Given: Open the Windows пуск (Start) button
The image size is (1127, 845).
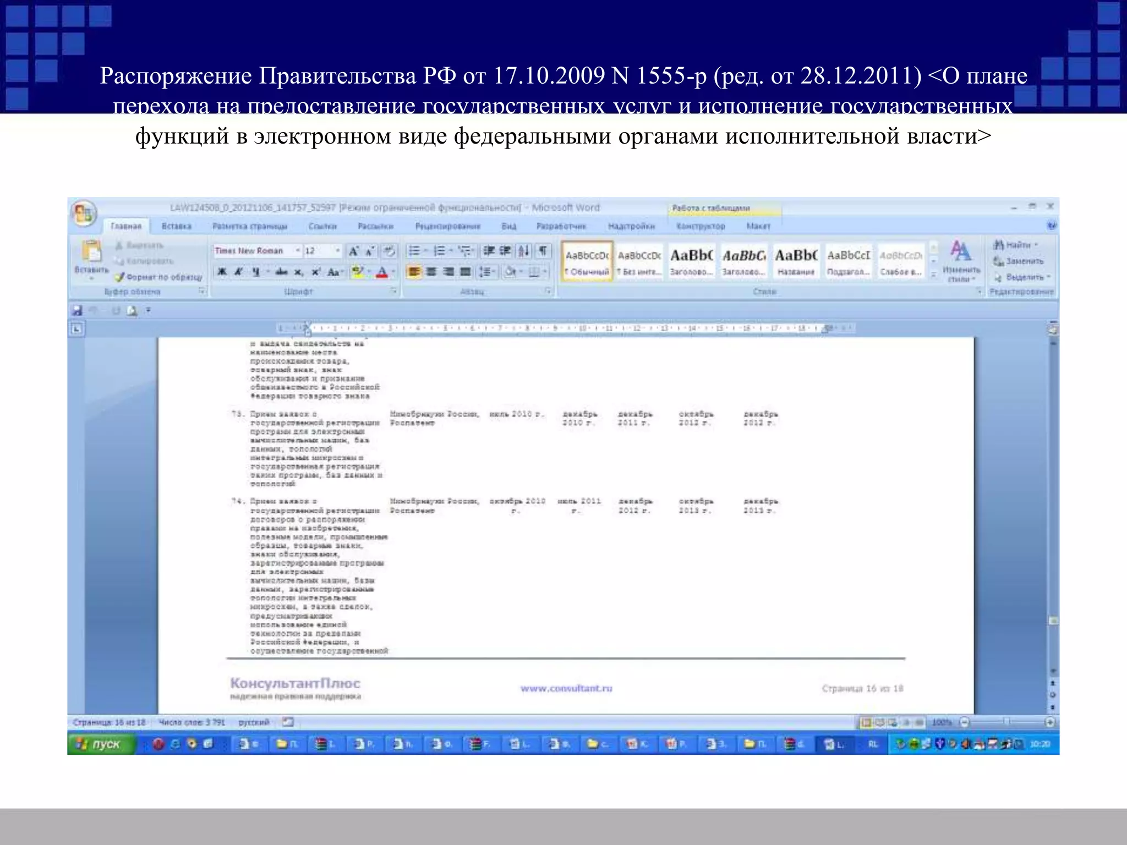Looking at the screenshot, I should (102, 744).
